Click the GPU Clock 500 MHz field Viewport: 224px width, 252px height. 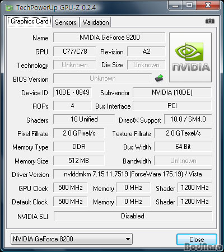(71, 188)
